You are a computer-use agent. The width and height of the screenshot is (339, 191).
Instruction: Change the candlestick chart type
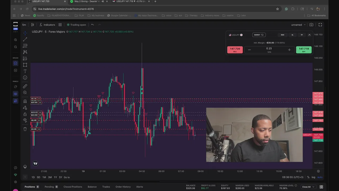pos(33,25)
